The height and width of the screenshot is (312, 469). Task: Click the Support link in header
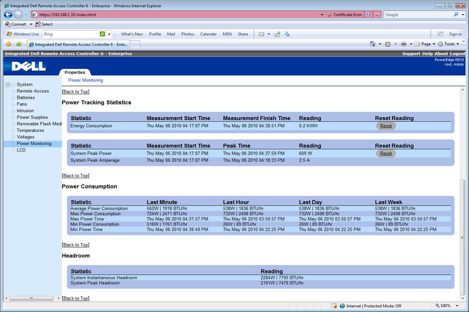pos(411,54)
